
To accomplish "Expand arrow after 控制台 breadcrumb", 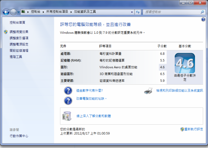I will coord(43,12).
